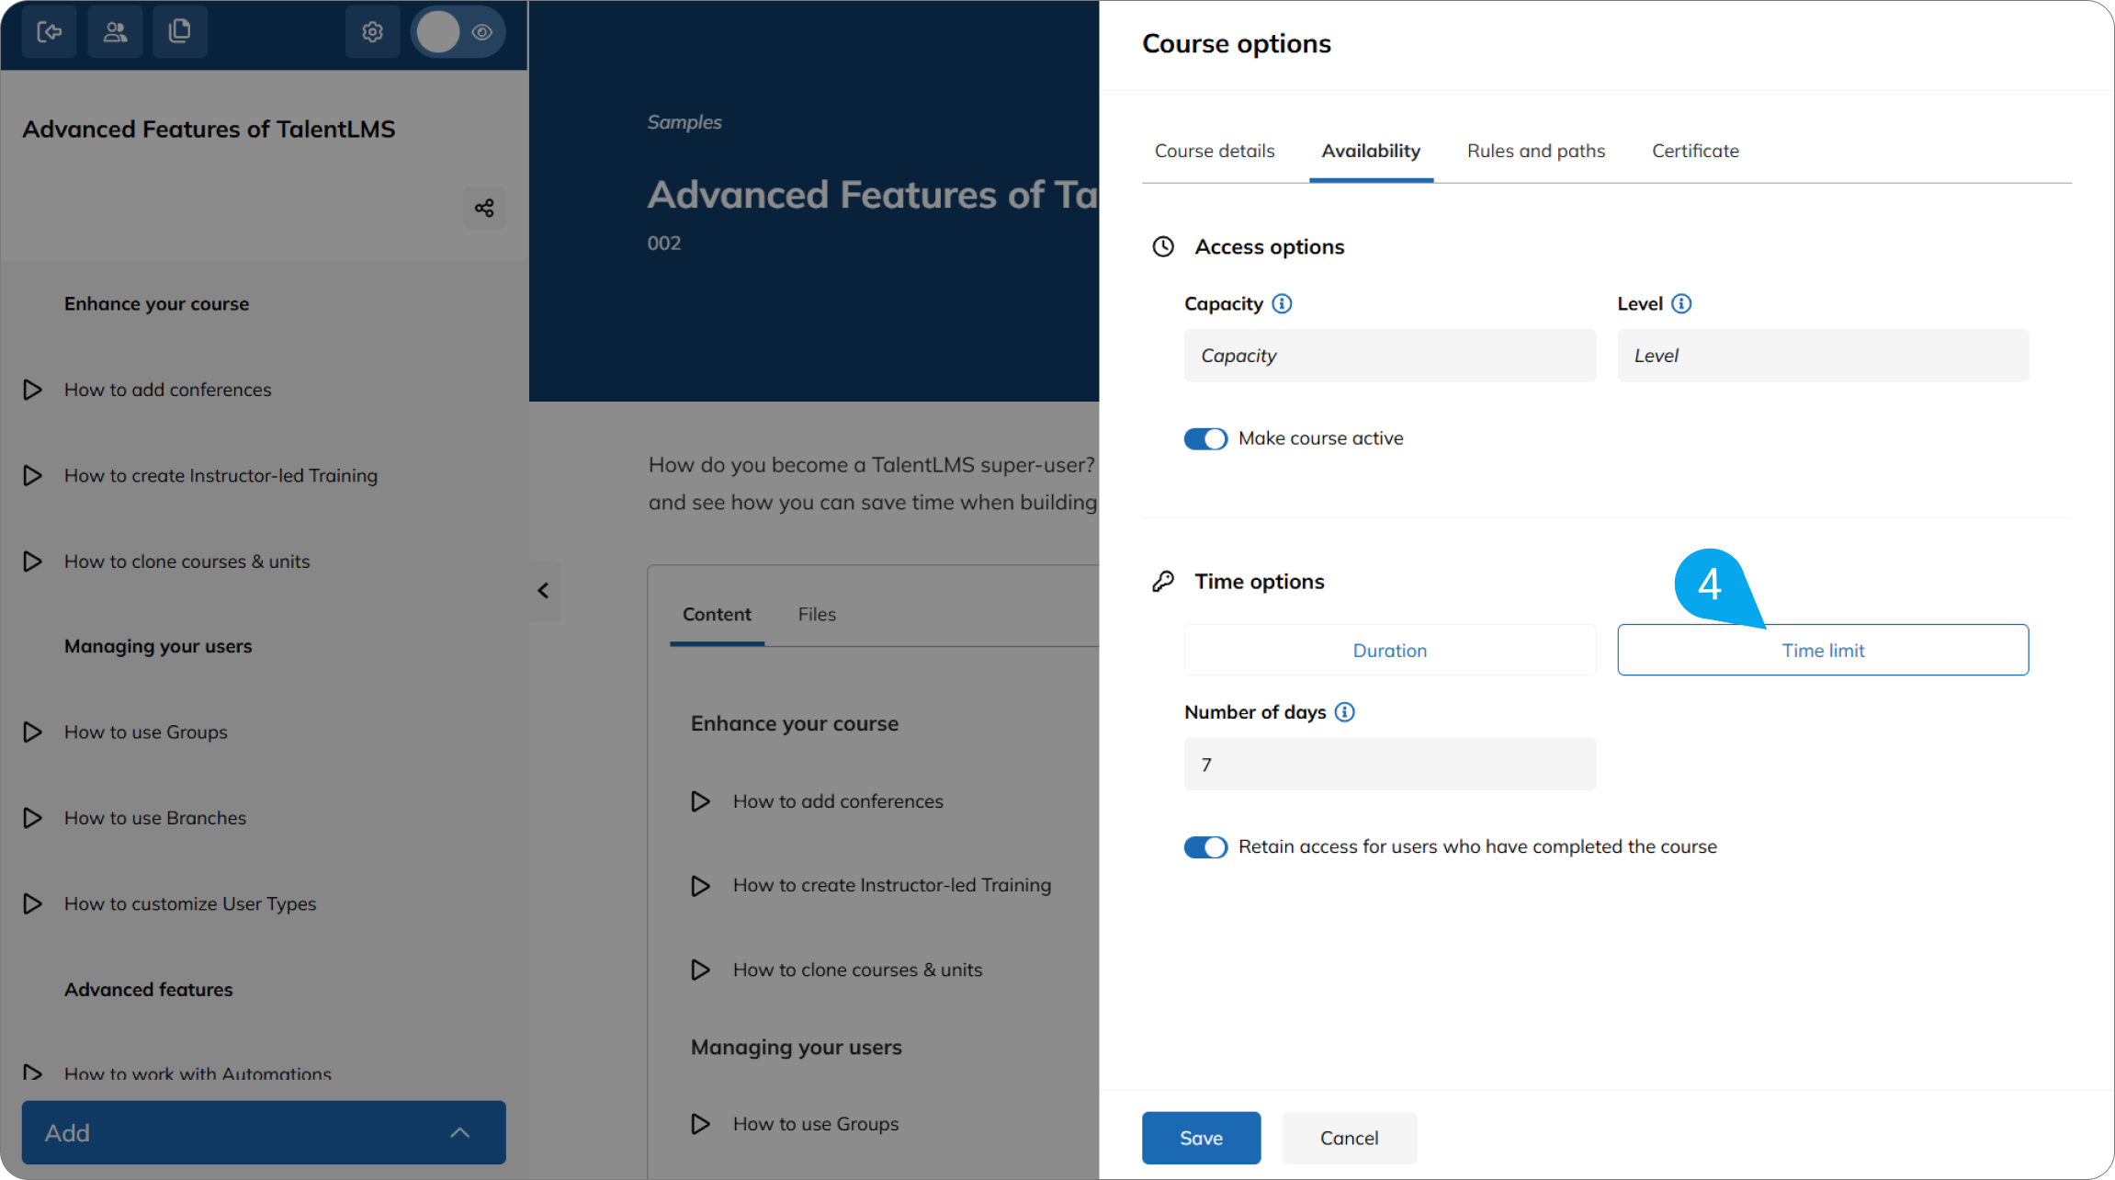Click the Number of days field showing 7
The image size is (2115, 1180).
click(x=1390, y=764)
